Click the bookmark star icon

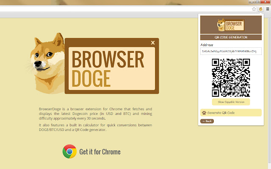coord(254,9)
